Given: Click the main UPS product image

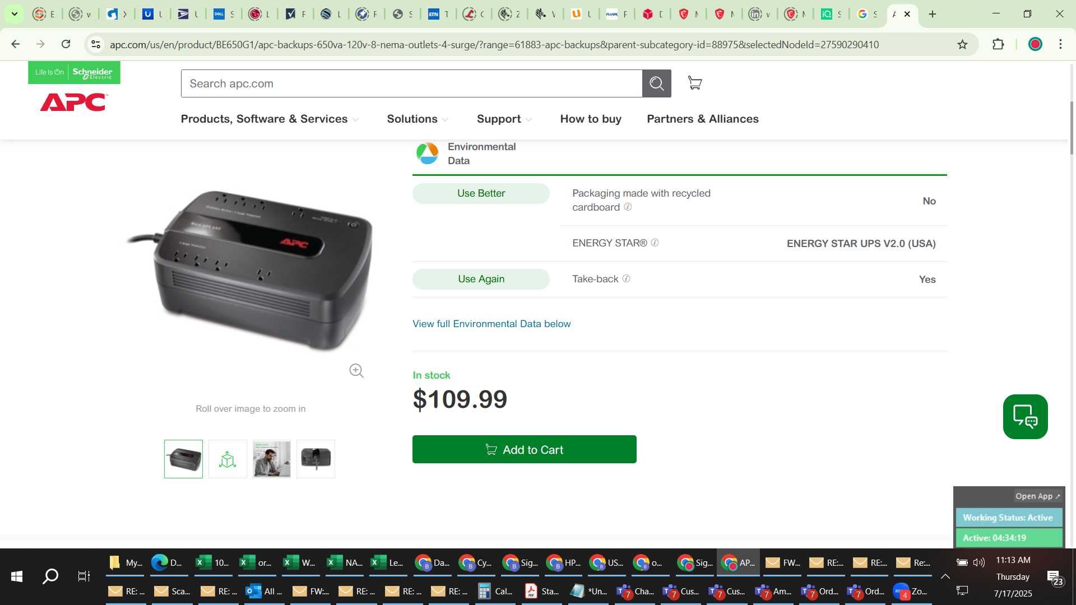Looking at the screenshot, I should tap(251, 271).
